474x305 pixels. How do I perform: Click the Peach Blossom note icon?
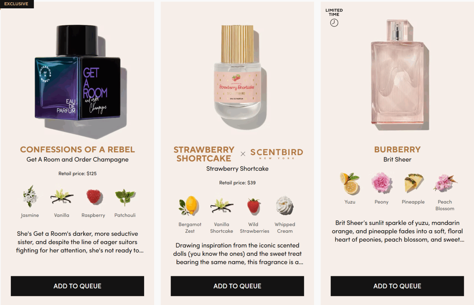pyautogui.click(x=445, y=183)
